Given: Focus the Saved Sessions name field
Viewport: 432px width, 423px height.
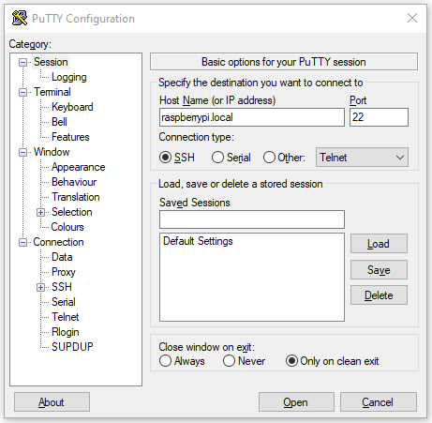Looking at the screenshot, I should [x=252, y=219].
